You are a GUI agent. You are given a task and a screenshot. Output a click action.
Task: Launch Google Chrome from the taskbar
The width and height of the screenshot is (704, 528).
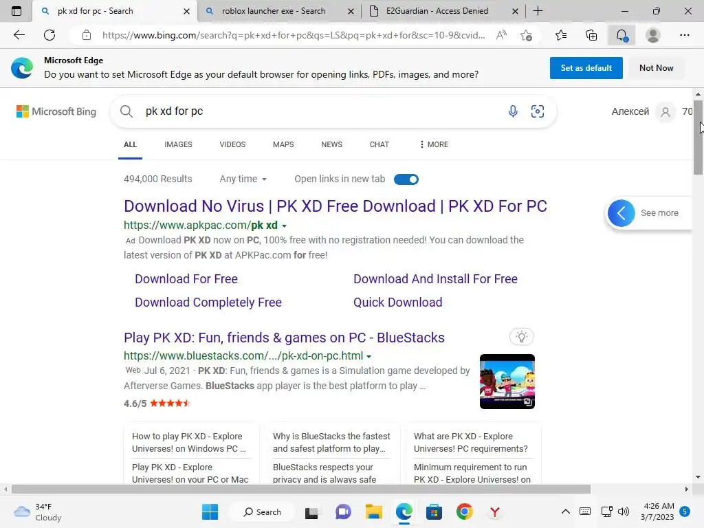[x=464, y=511]
